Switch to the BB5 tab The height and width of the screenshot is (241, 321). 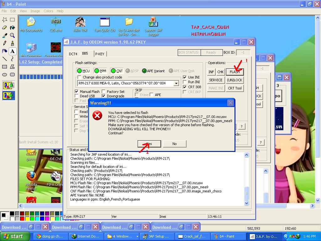click(85, 53)
